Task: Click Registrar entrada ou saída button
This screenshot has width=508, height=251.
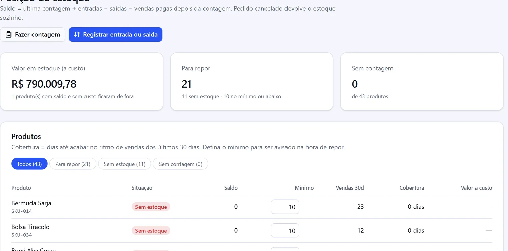Action: 115,34
